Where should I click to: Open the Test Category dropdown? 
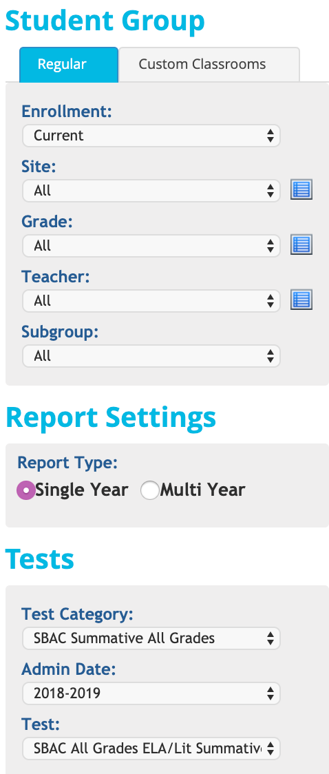click(x=151, y=638)
